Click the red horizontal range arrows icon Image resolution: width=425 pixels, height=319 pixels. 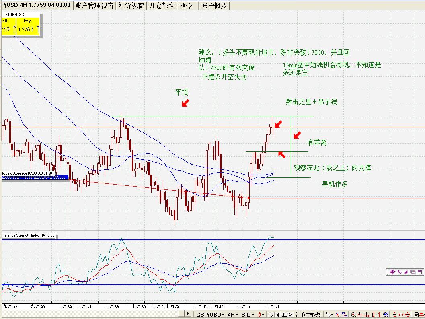tap(401, 315)
